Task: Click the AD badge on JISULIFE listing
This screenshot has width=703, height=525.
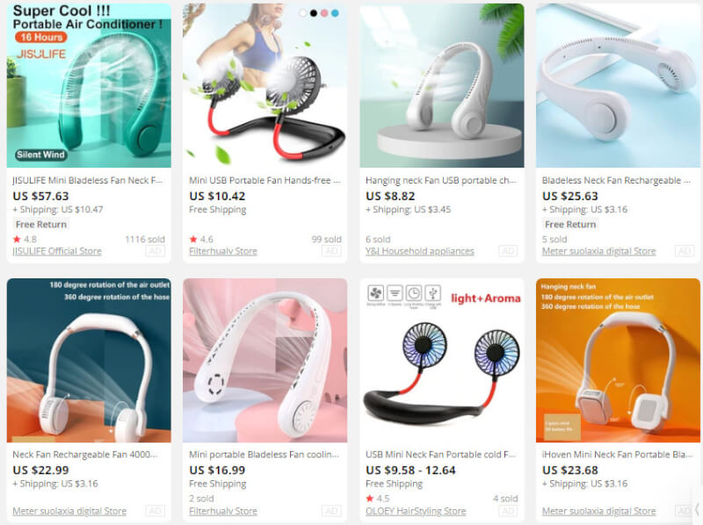Action: click(x=156, y=251)
